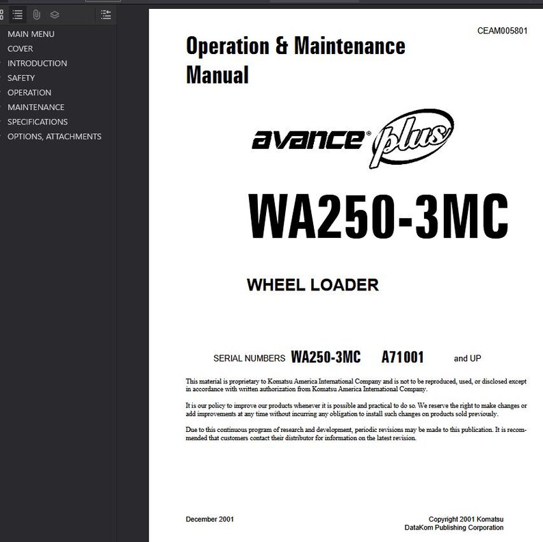Click the outline level options icon

[106, 15]
